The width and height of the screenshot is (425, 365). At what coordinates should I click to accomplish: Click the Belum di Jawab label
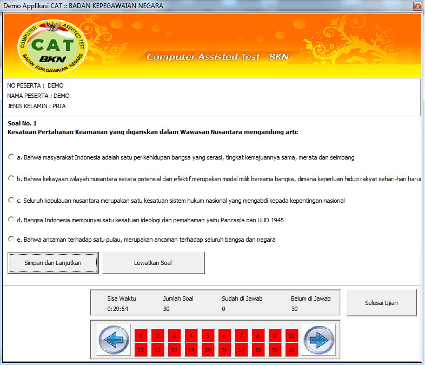click(310, 298)
